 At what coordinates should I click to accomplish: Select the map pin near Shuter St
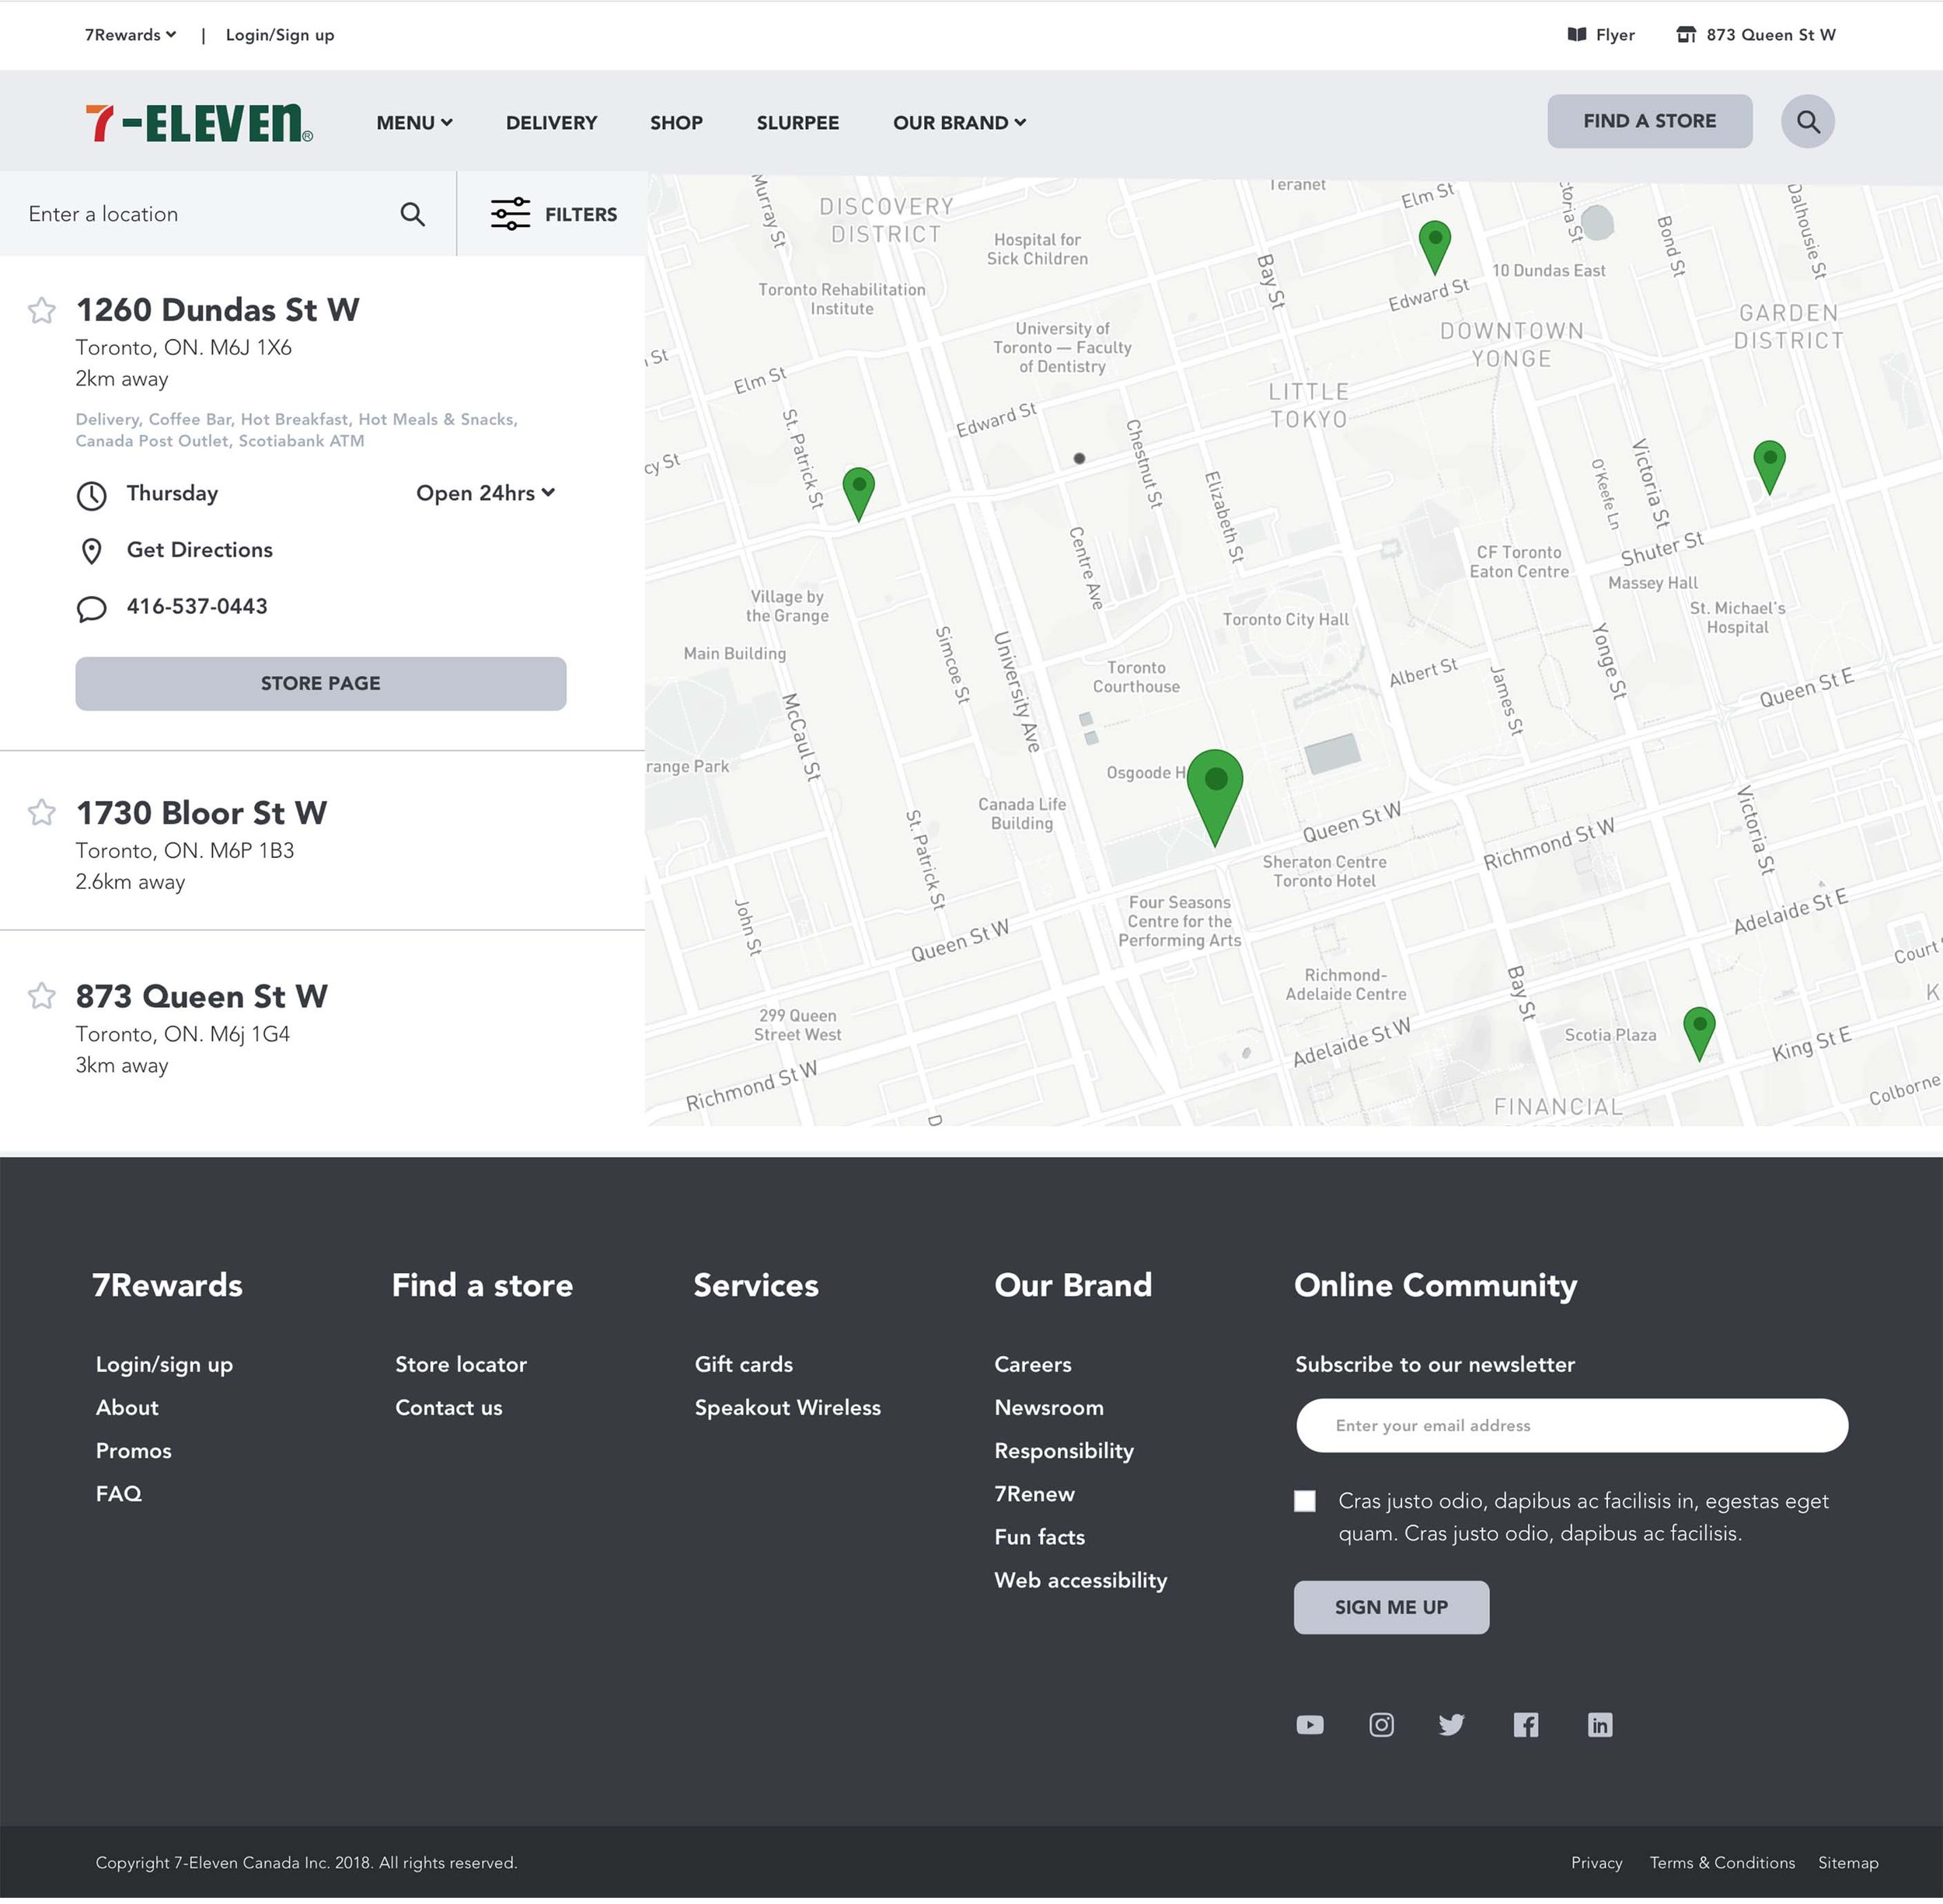click(1769, 467)
